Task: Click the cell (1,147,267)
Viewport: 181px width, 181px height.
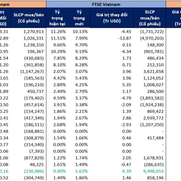Action: pos(32,71)
